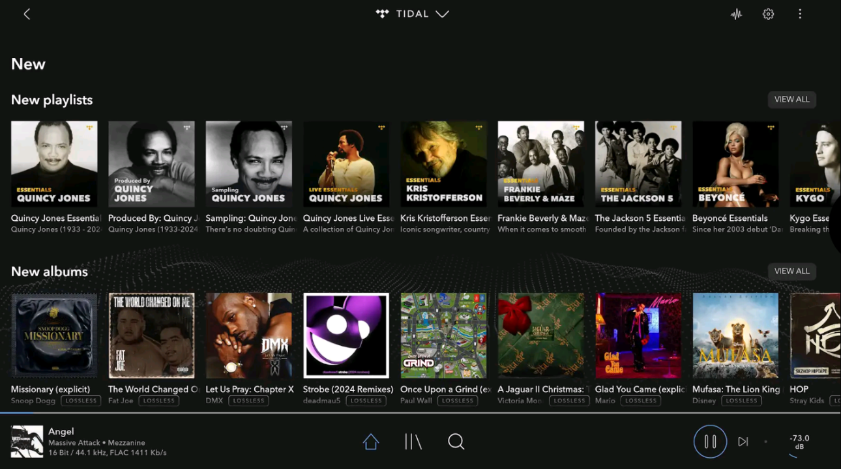Open the audio waveform icon
The image size is (841, 469).
coord(736,14)
